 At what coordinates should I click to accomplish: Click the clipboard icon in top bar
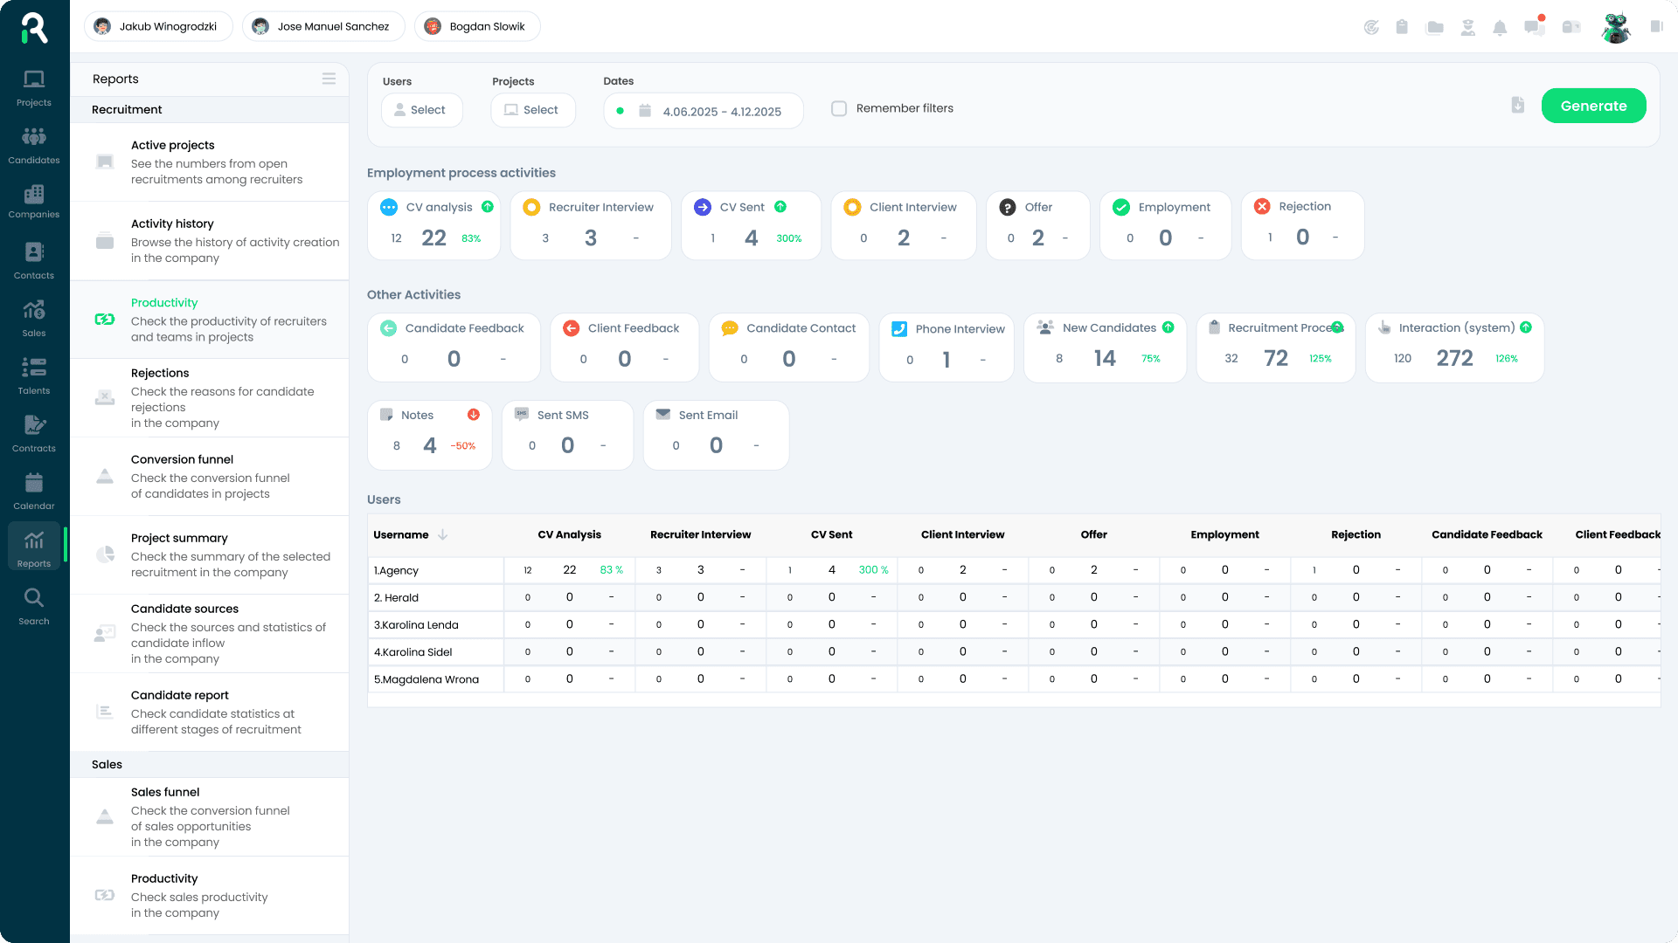point(1402,28)
